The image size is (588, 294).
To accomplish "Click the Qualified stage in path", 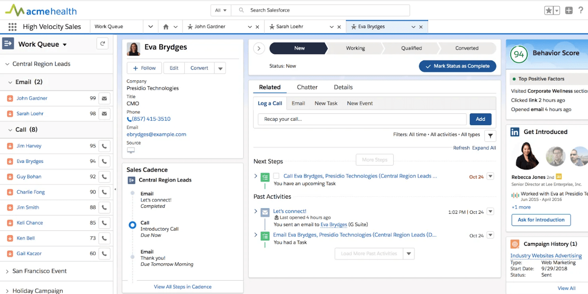I will [411, 48].
